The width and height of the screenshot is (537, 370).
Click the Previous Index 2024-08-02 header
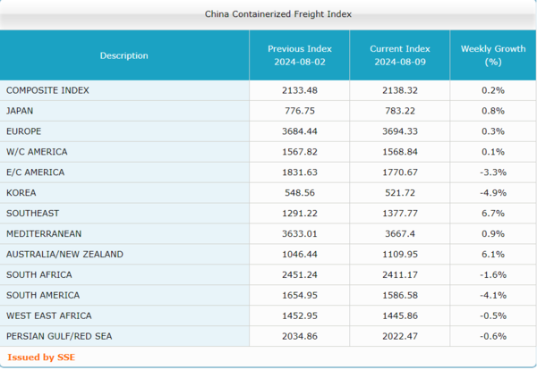pyautogui.click(x=299, y=55)
